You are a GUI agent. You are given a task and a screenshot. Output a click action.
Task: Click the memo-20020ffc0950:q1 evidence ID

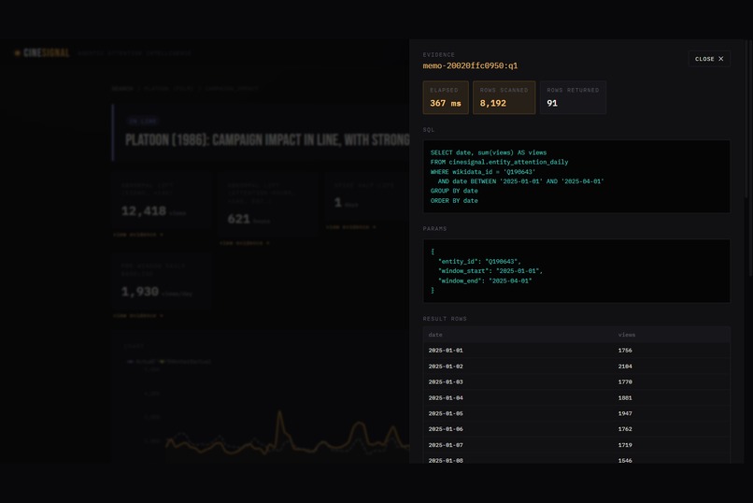tap(470, 65)
